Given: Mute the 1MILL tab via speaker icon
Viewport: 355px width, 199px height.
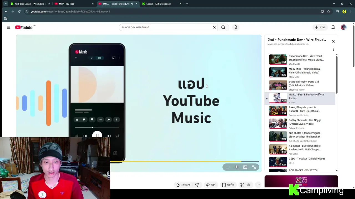Looking at the screenshot, I should point(132,4).
